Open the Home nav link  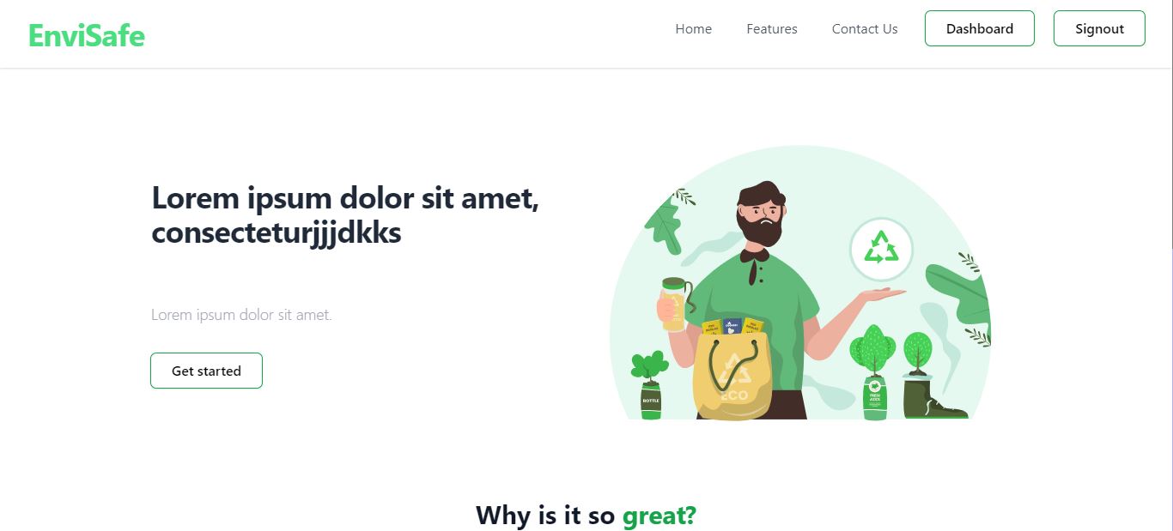coord(693,29)
